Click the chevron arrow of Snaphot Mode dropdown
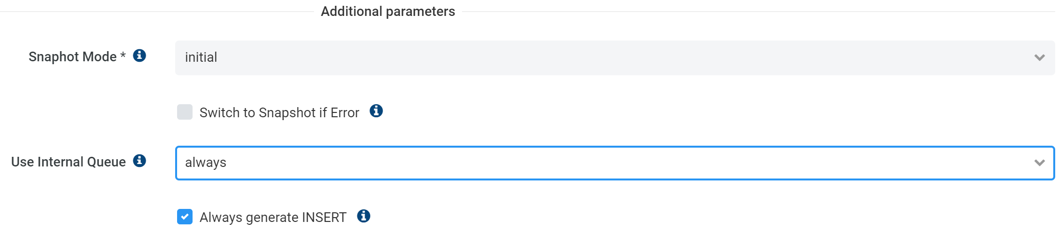1061x234 pixels. pyautogui.click(x=1039, y=58)
